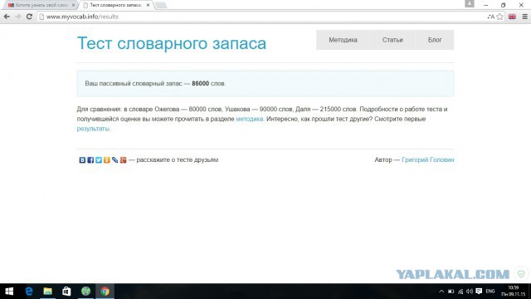The width and height of the screenshot is (531, 299).
Task: Open the network connections tray icon
Action: (460, 292)
